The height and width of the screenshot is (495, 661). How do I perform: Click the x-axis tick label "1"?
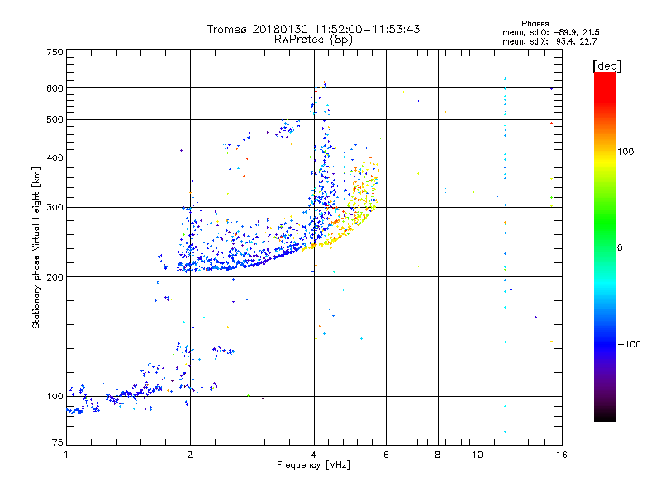coord(66,455)
